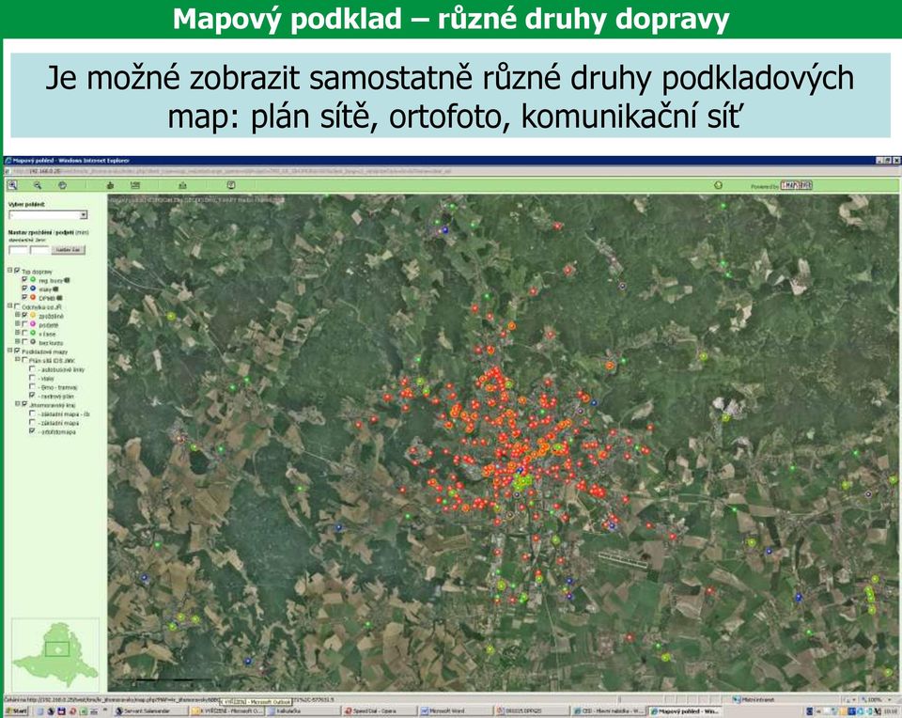Switch to Microsoft Word taskbar item
This screenshot has height=718, width=902.
pos(455,711)
